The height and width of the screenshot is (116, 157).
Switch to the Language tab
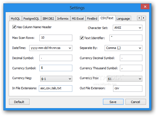point(123,19)
